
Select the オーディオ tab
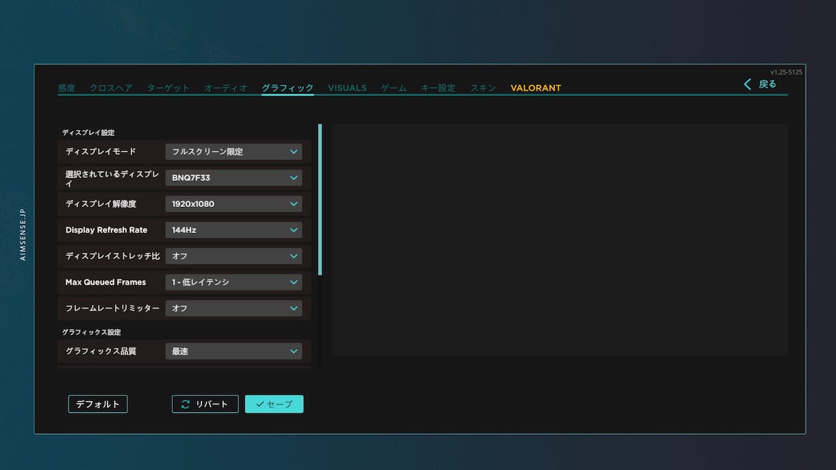click(225, 87)
